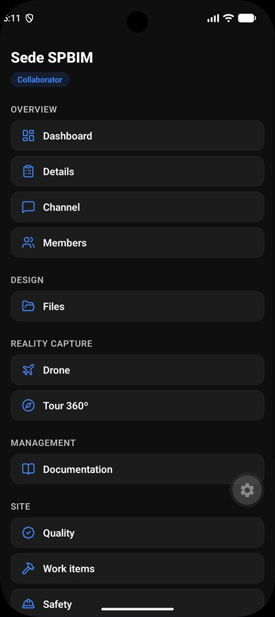This screenshot has width=275, height=617.
Task: Tap the DESIGN section header
Action: (27, 280)
